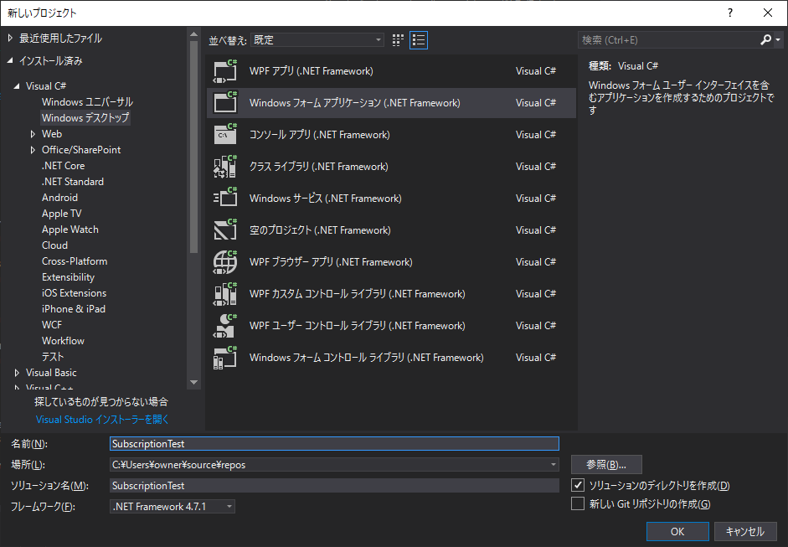788x547 pixels.
Task: Open search options dropdown arrow
Action: pyautogui.click(x=778, y=39)
